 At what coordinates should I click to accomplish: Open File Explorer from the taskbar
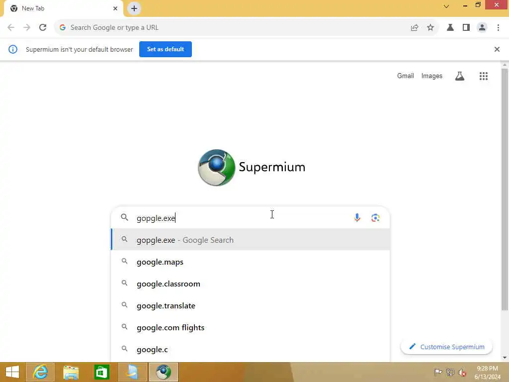click(x=71, y=372)
